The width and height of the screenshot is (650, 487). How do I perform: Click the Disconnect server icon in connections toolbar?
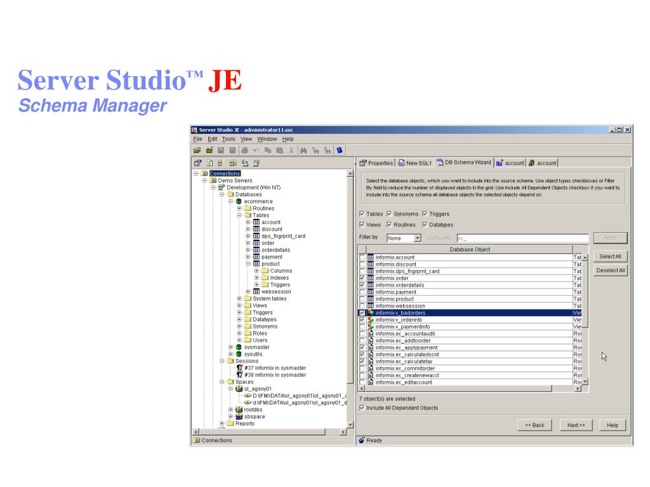click(256, 163)
